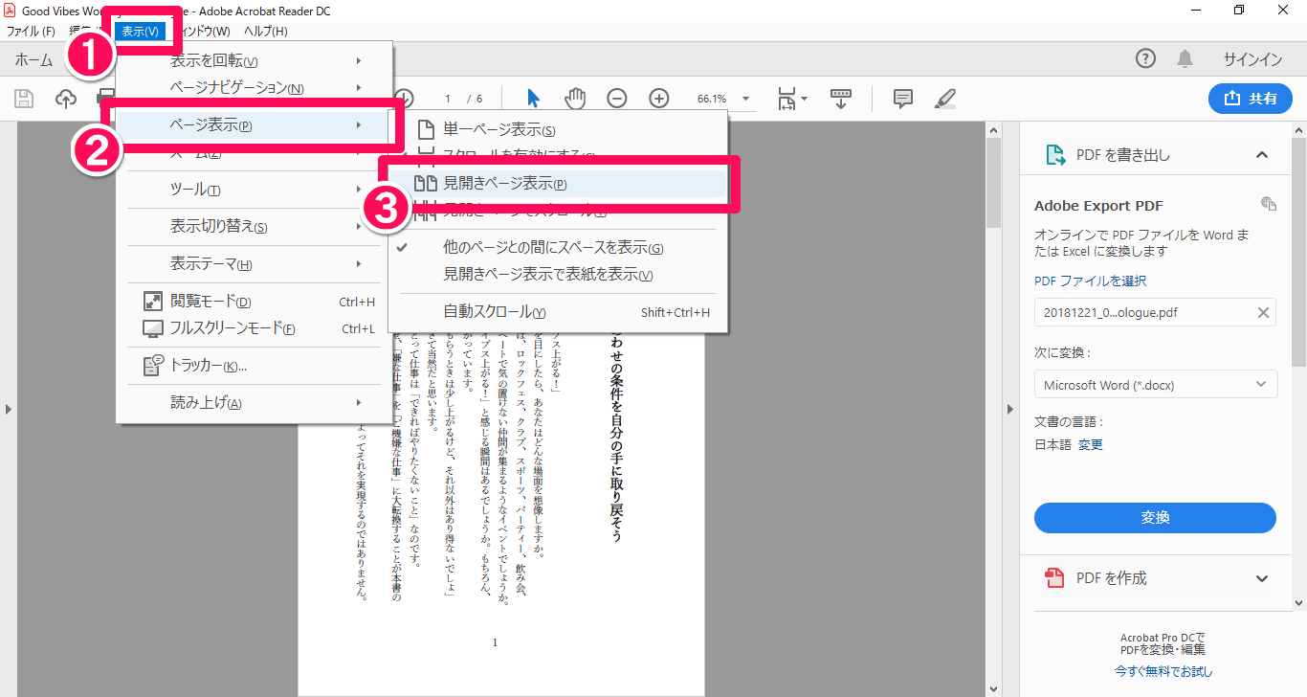
Task: Open 表示テーマ submenu
Action: pyautogui.click(x=254, y=264)
